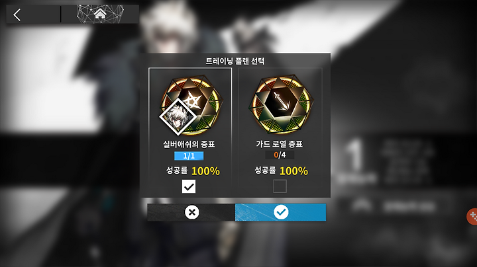Image resolution: width=477 pixels, height=267 pixels.
Task: Click the 트레이닝 플랜 선택 title
Action: point(235,61)
